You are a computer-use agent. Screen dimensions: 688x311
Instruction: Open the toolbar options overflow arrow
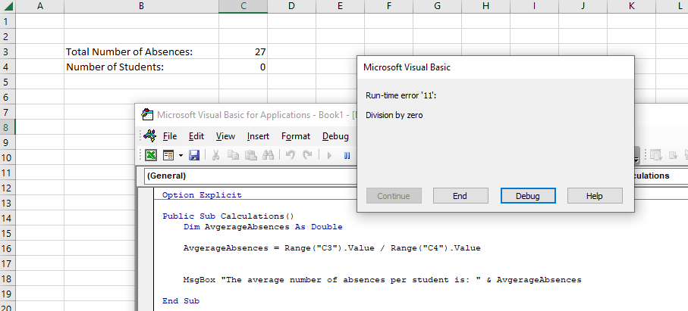637,156
